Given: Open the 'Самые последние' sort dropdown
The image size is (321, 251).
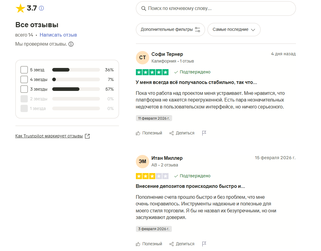Looking at the screenshot, I should point(234,30).
